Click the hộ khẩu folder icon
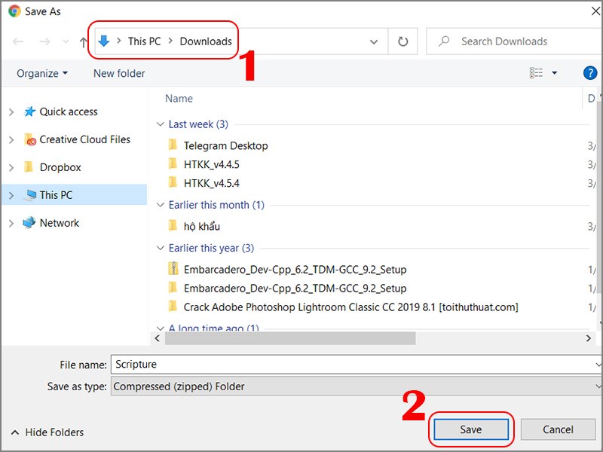Viewport: 603px width, 452px height. (173, 225)
